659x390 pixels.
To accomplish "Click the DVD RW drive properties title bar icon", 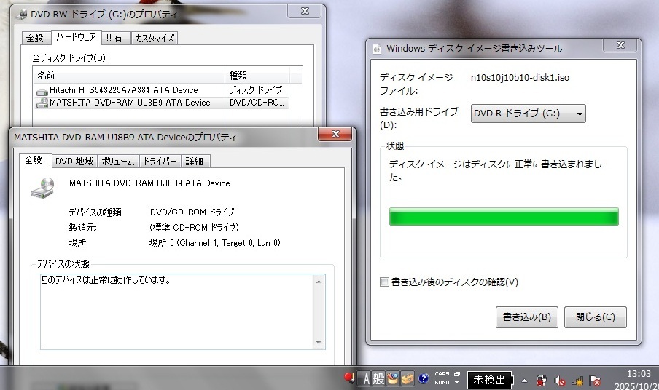I will [23, 15].
